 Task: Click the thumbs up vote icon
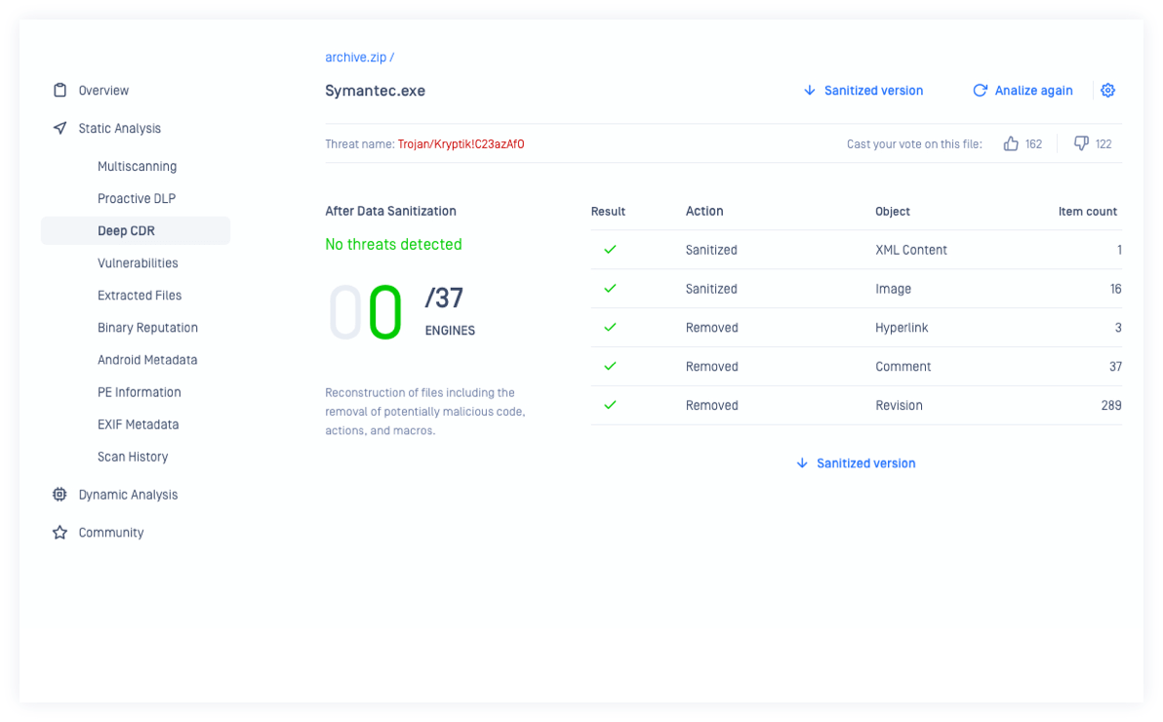(x=1011, y=144)
